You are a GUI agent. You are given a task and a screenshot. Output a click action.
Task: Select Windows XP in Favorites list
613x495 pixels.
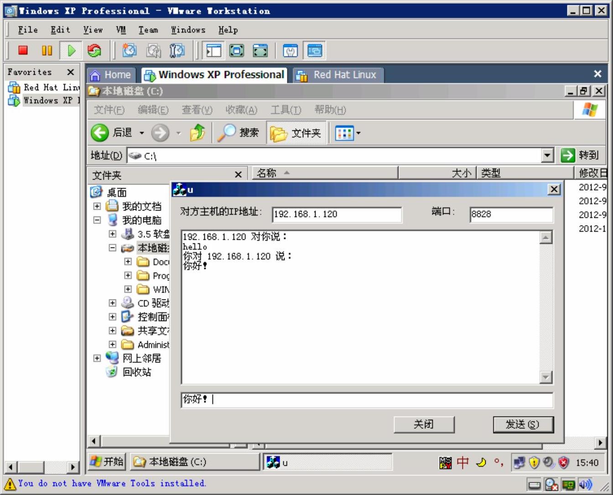[44, 100]
